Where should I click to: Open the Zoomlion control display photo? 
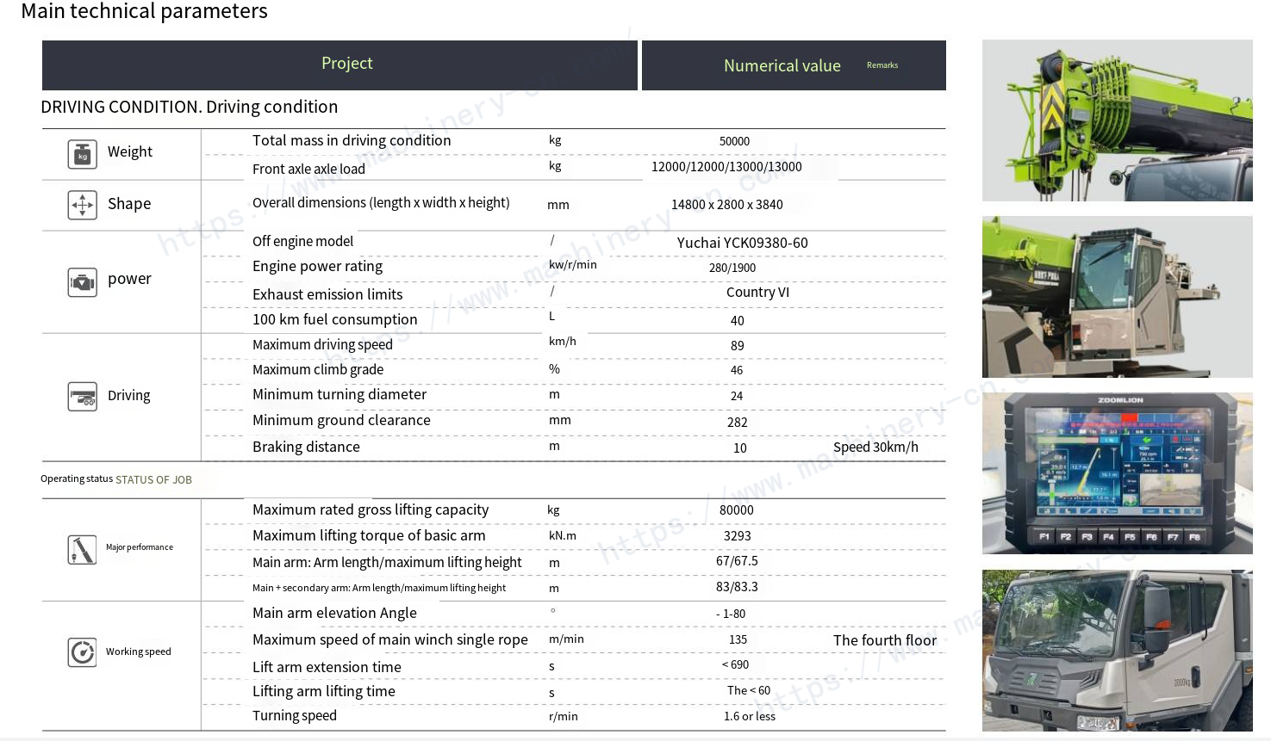1118,473
